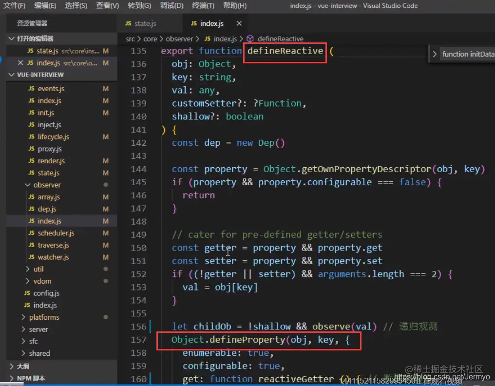This screenshot has width=495, height=386.
Task: Open the 转到(G) menu
Action: pos(139,6)
